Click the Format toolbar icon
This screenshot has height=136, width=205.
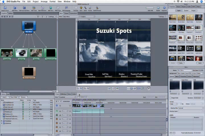click(x=90, y=8)
